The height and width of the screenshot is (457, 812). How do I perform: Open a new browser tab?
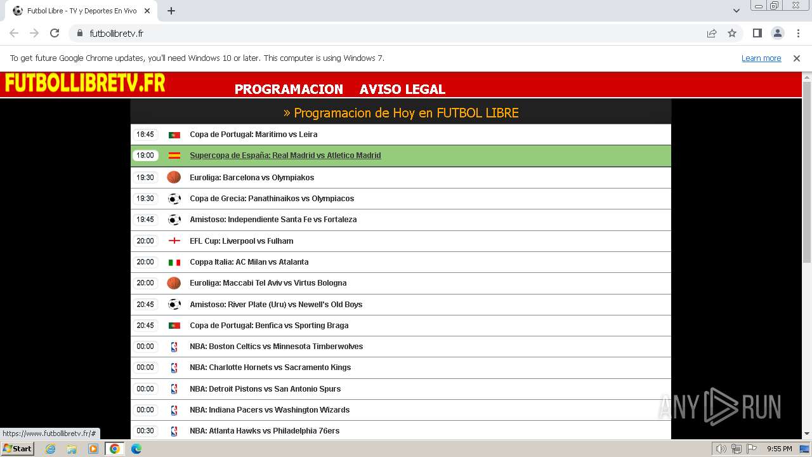tap(171, 11)
